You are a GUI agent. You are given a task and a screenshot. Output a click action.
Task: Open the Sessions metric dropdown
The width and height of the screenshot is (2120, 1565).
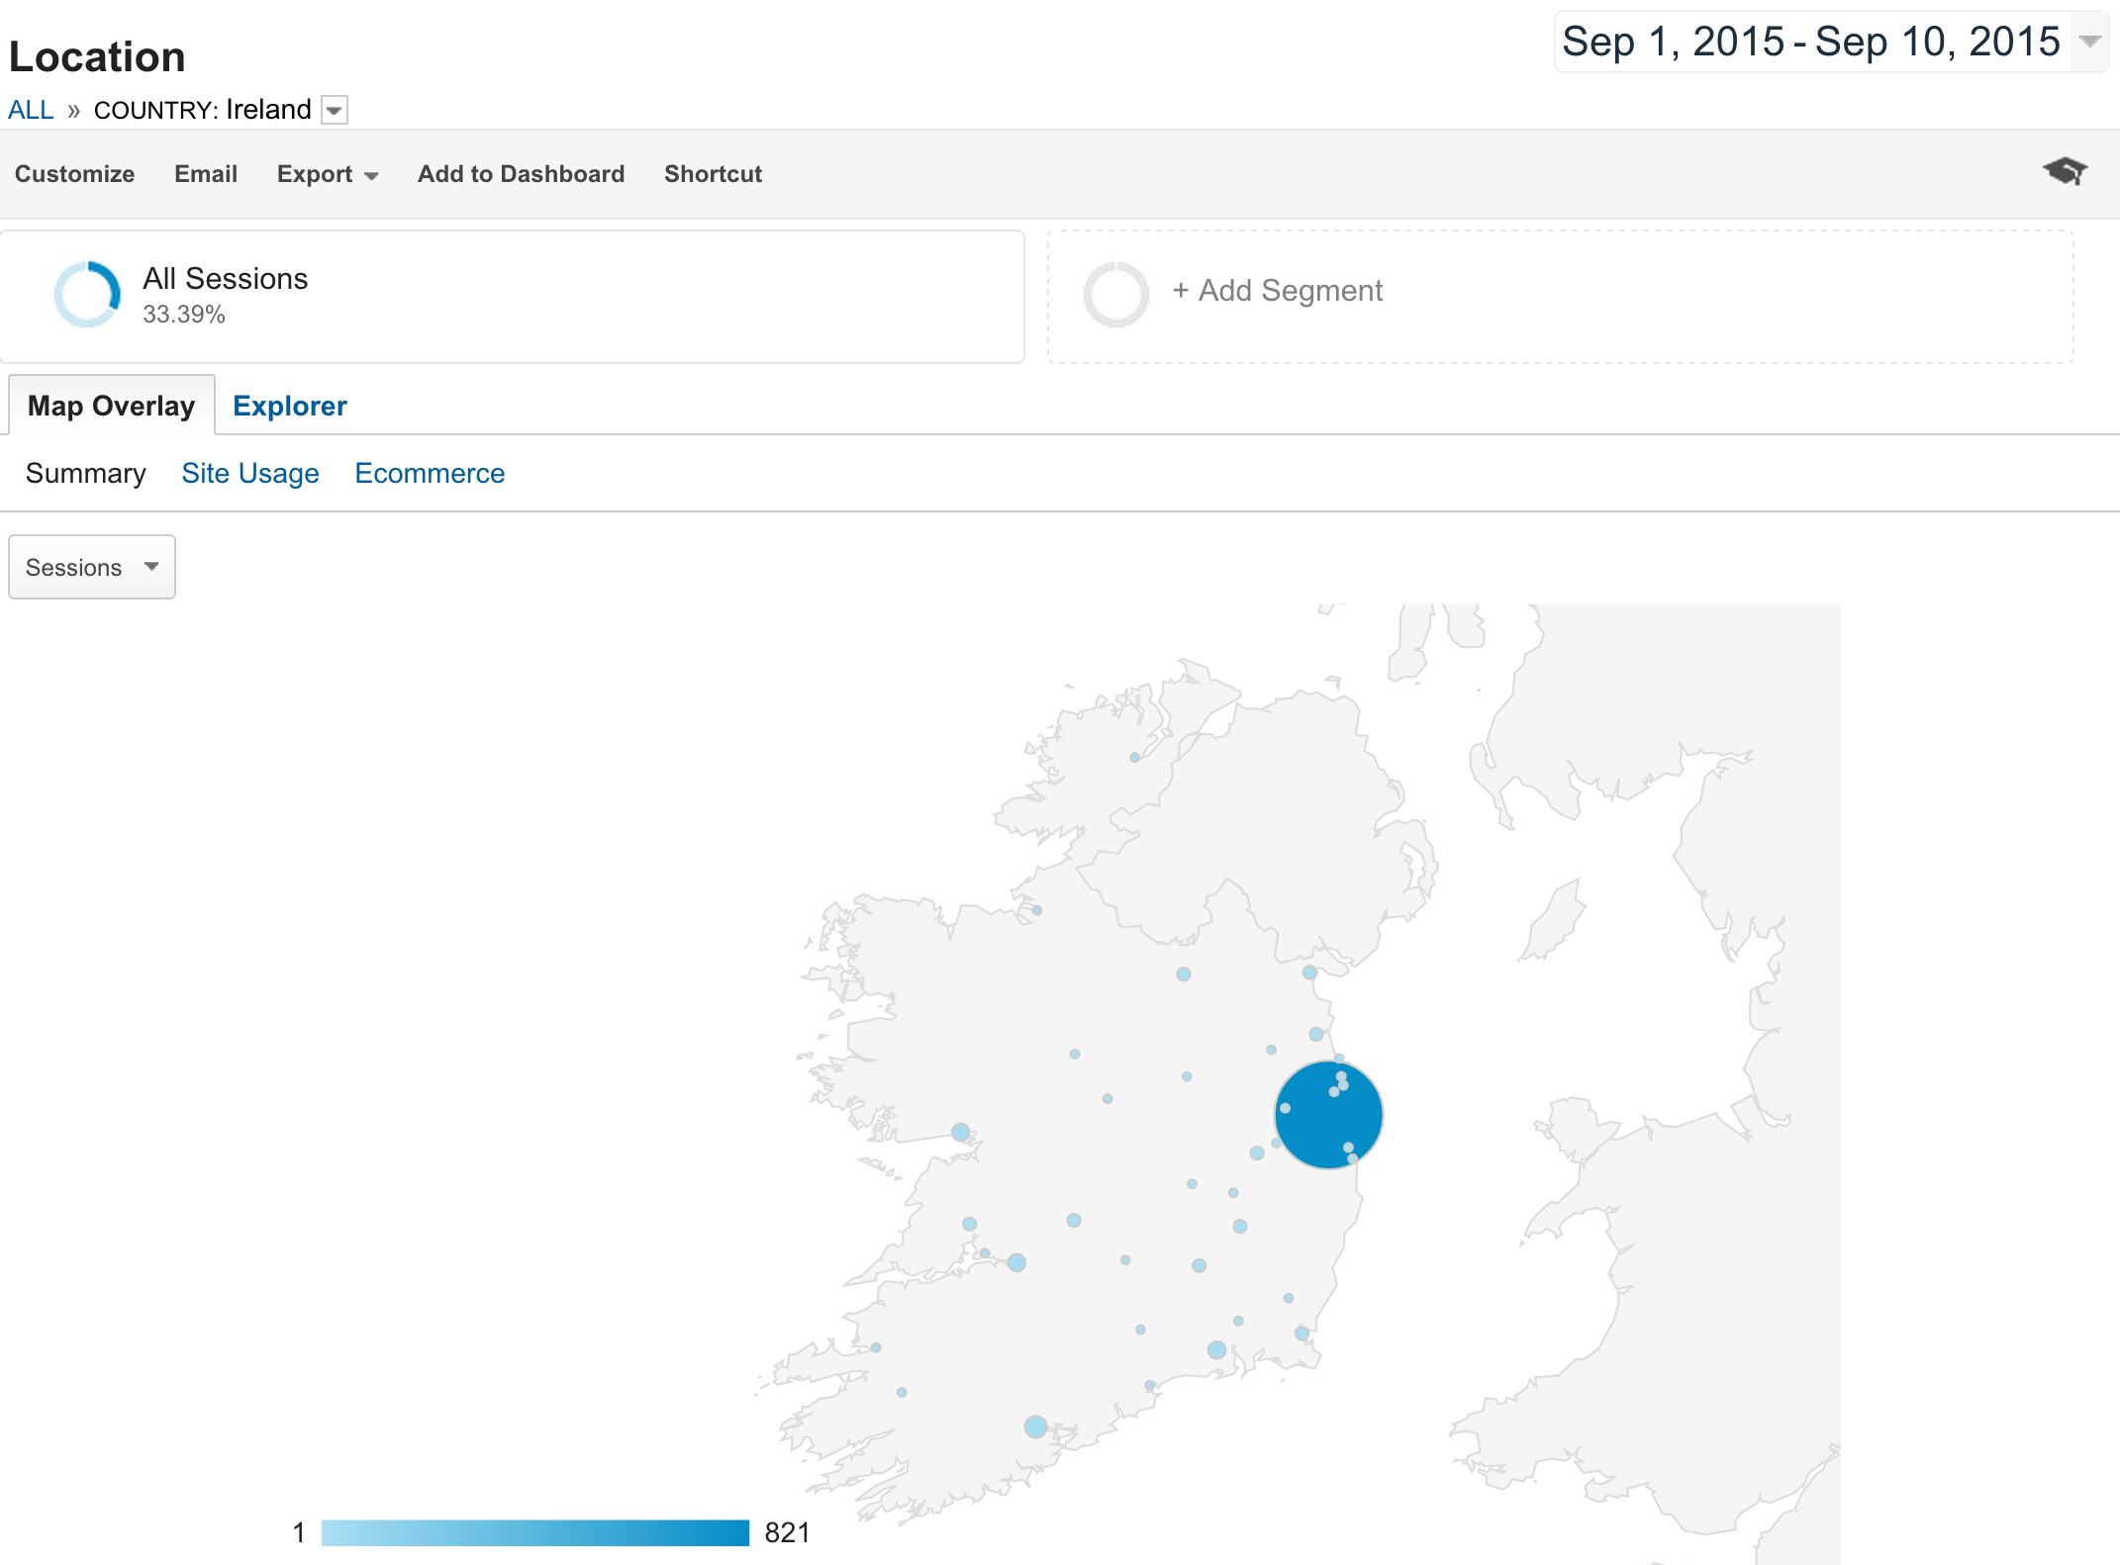coord(92,567)
